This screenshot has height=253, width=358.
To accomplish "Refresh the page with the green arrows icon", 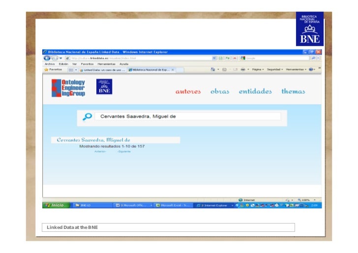I will click(228, 58).
